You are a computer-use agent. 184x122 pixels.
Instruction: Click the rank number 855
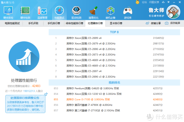click(56, 99)
